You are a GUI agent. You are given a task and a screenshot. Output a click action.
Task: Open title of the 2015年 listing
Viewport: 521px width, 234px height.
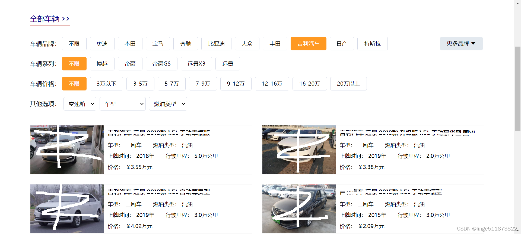click(391, 192)
